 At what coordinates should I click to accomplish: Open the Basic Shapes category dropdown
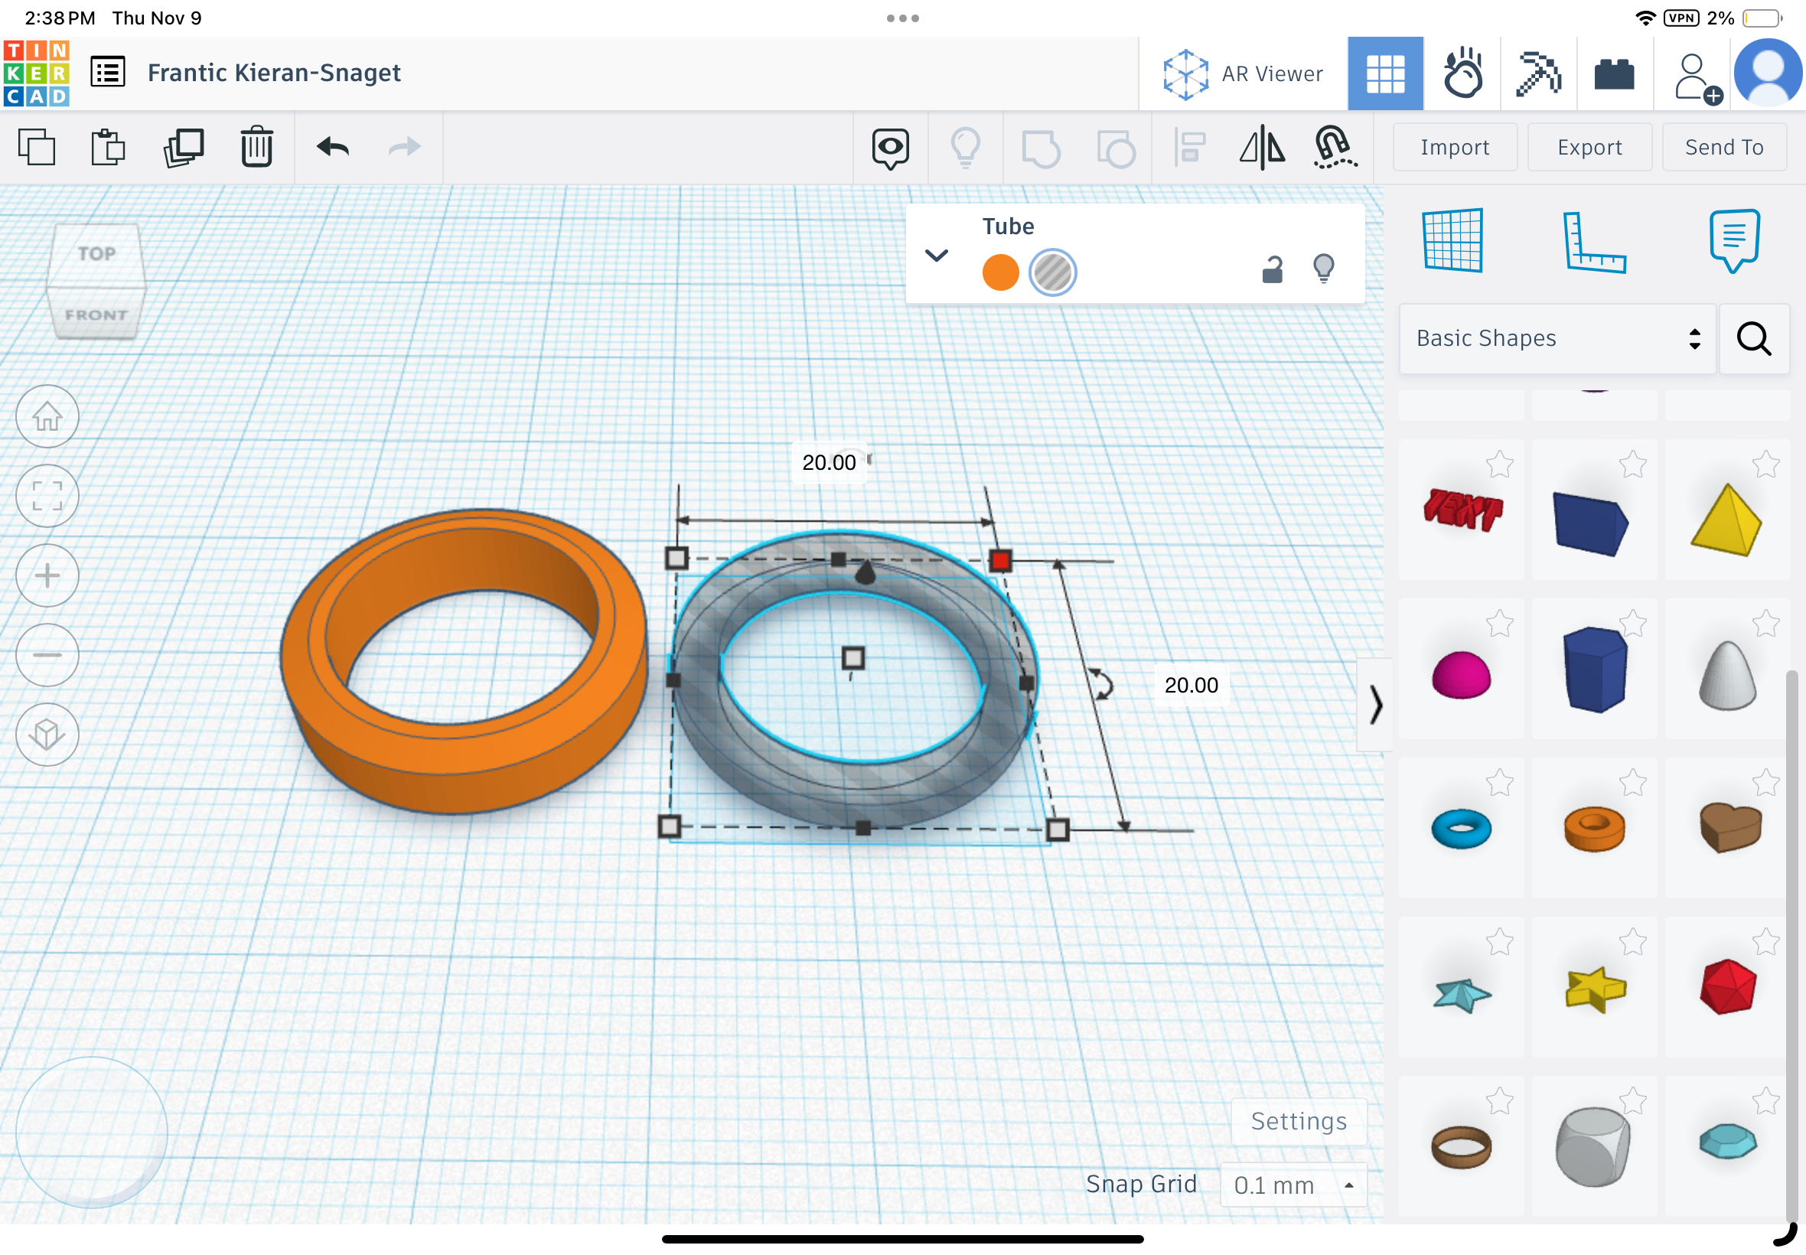point(1556,338)
